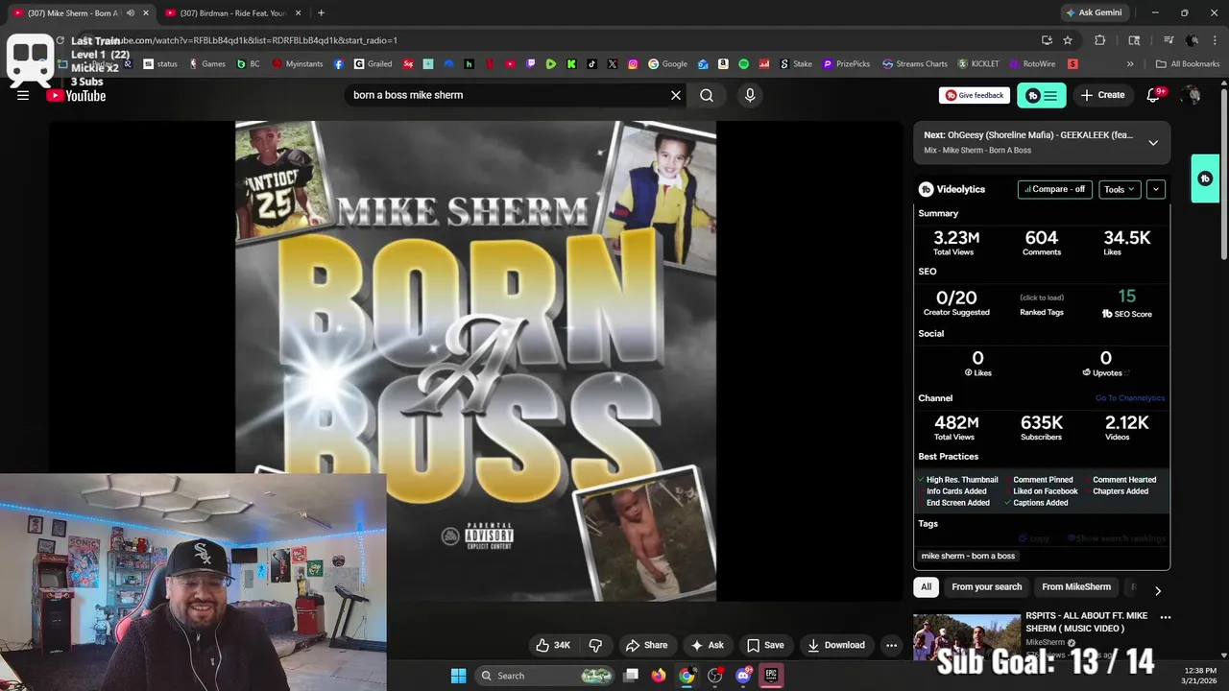Open the Grailed bookmark
The image size is (1229, 691).
(x=373, y=64)
